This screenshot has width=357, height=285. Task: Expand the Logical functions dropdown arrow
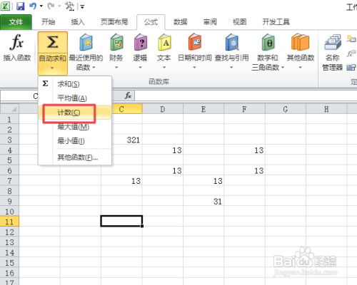click(140, 68)
